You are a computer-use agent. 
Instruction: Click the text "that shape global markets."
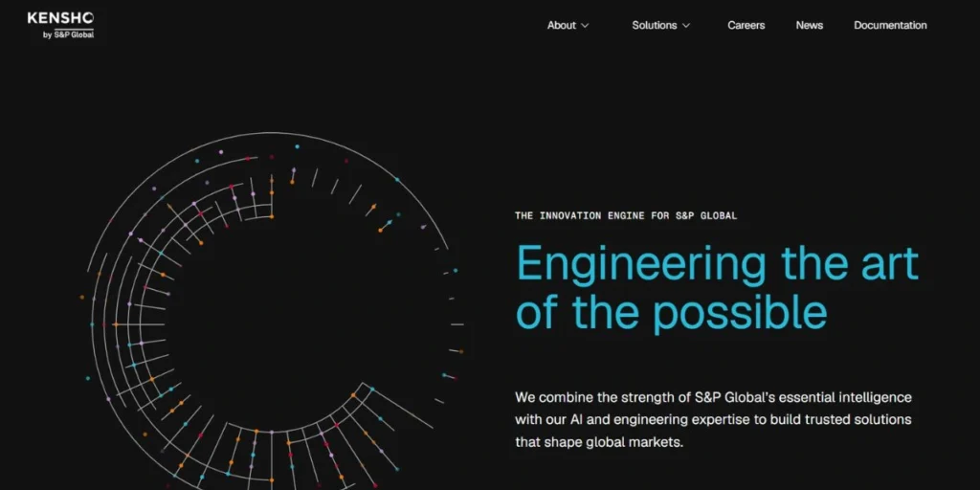(x=599, y=442)
